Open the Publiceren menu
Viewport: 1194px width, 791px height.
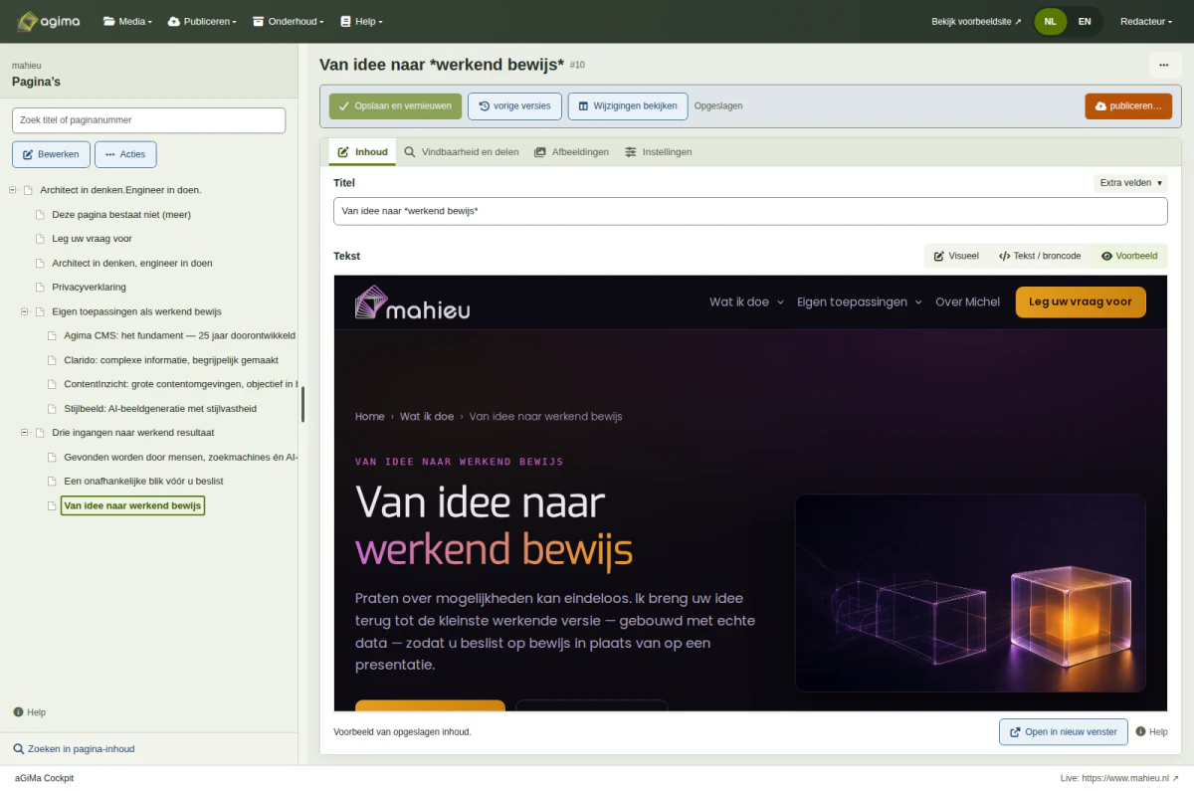coord(202,21)
